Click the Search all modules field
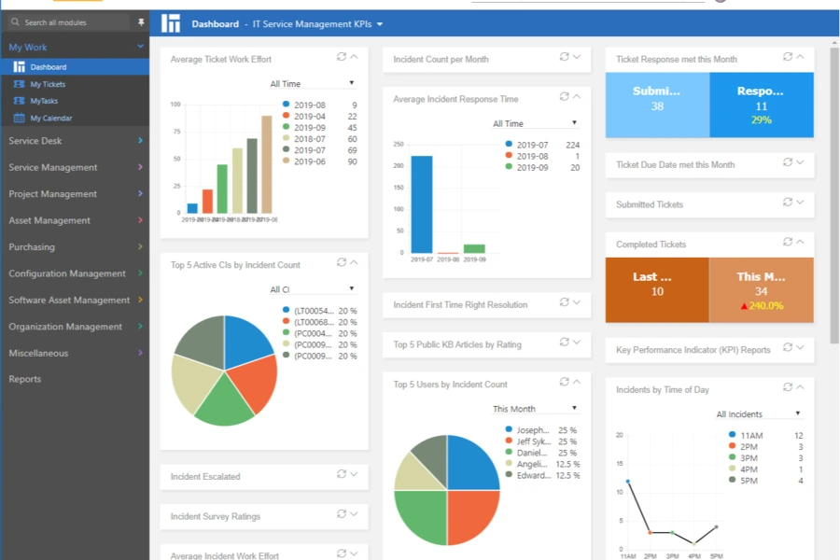 click(x=70, y=22)
